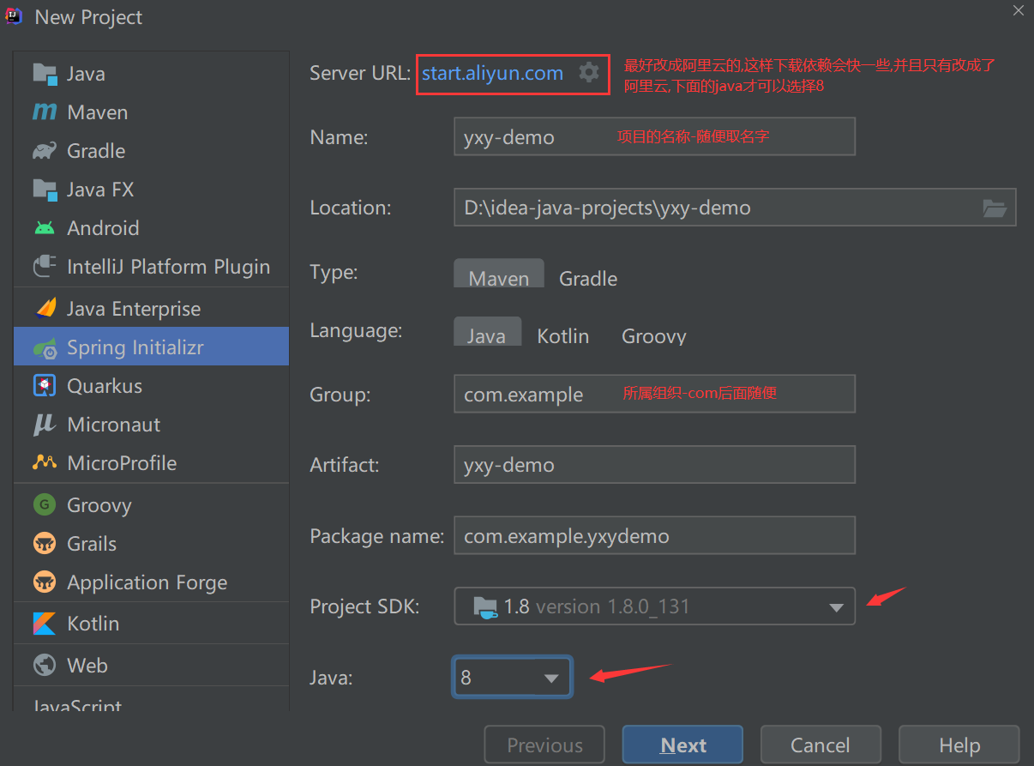Click the Grails icon
The width and height of the screenshot is (1034, 766).
tap(44, 543)
